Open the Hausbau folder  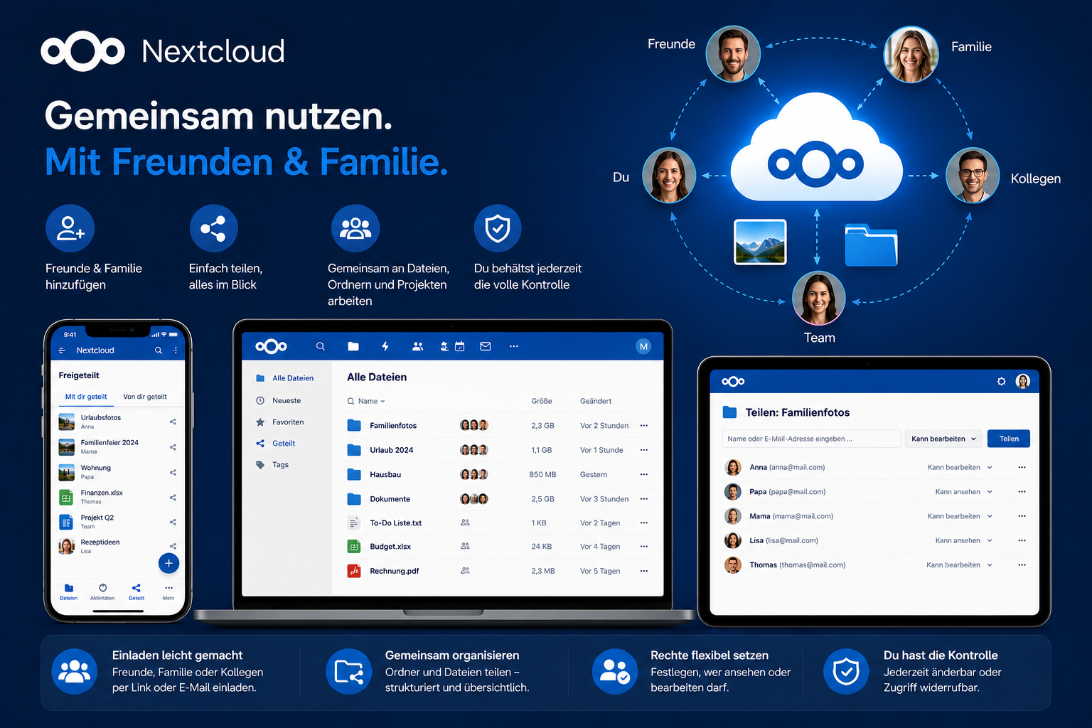pos(385,474)
